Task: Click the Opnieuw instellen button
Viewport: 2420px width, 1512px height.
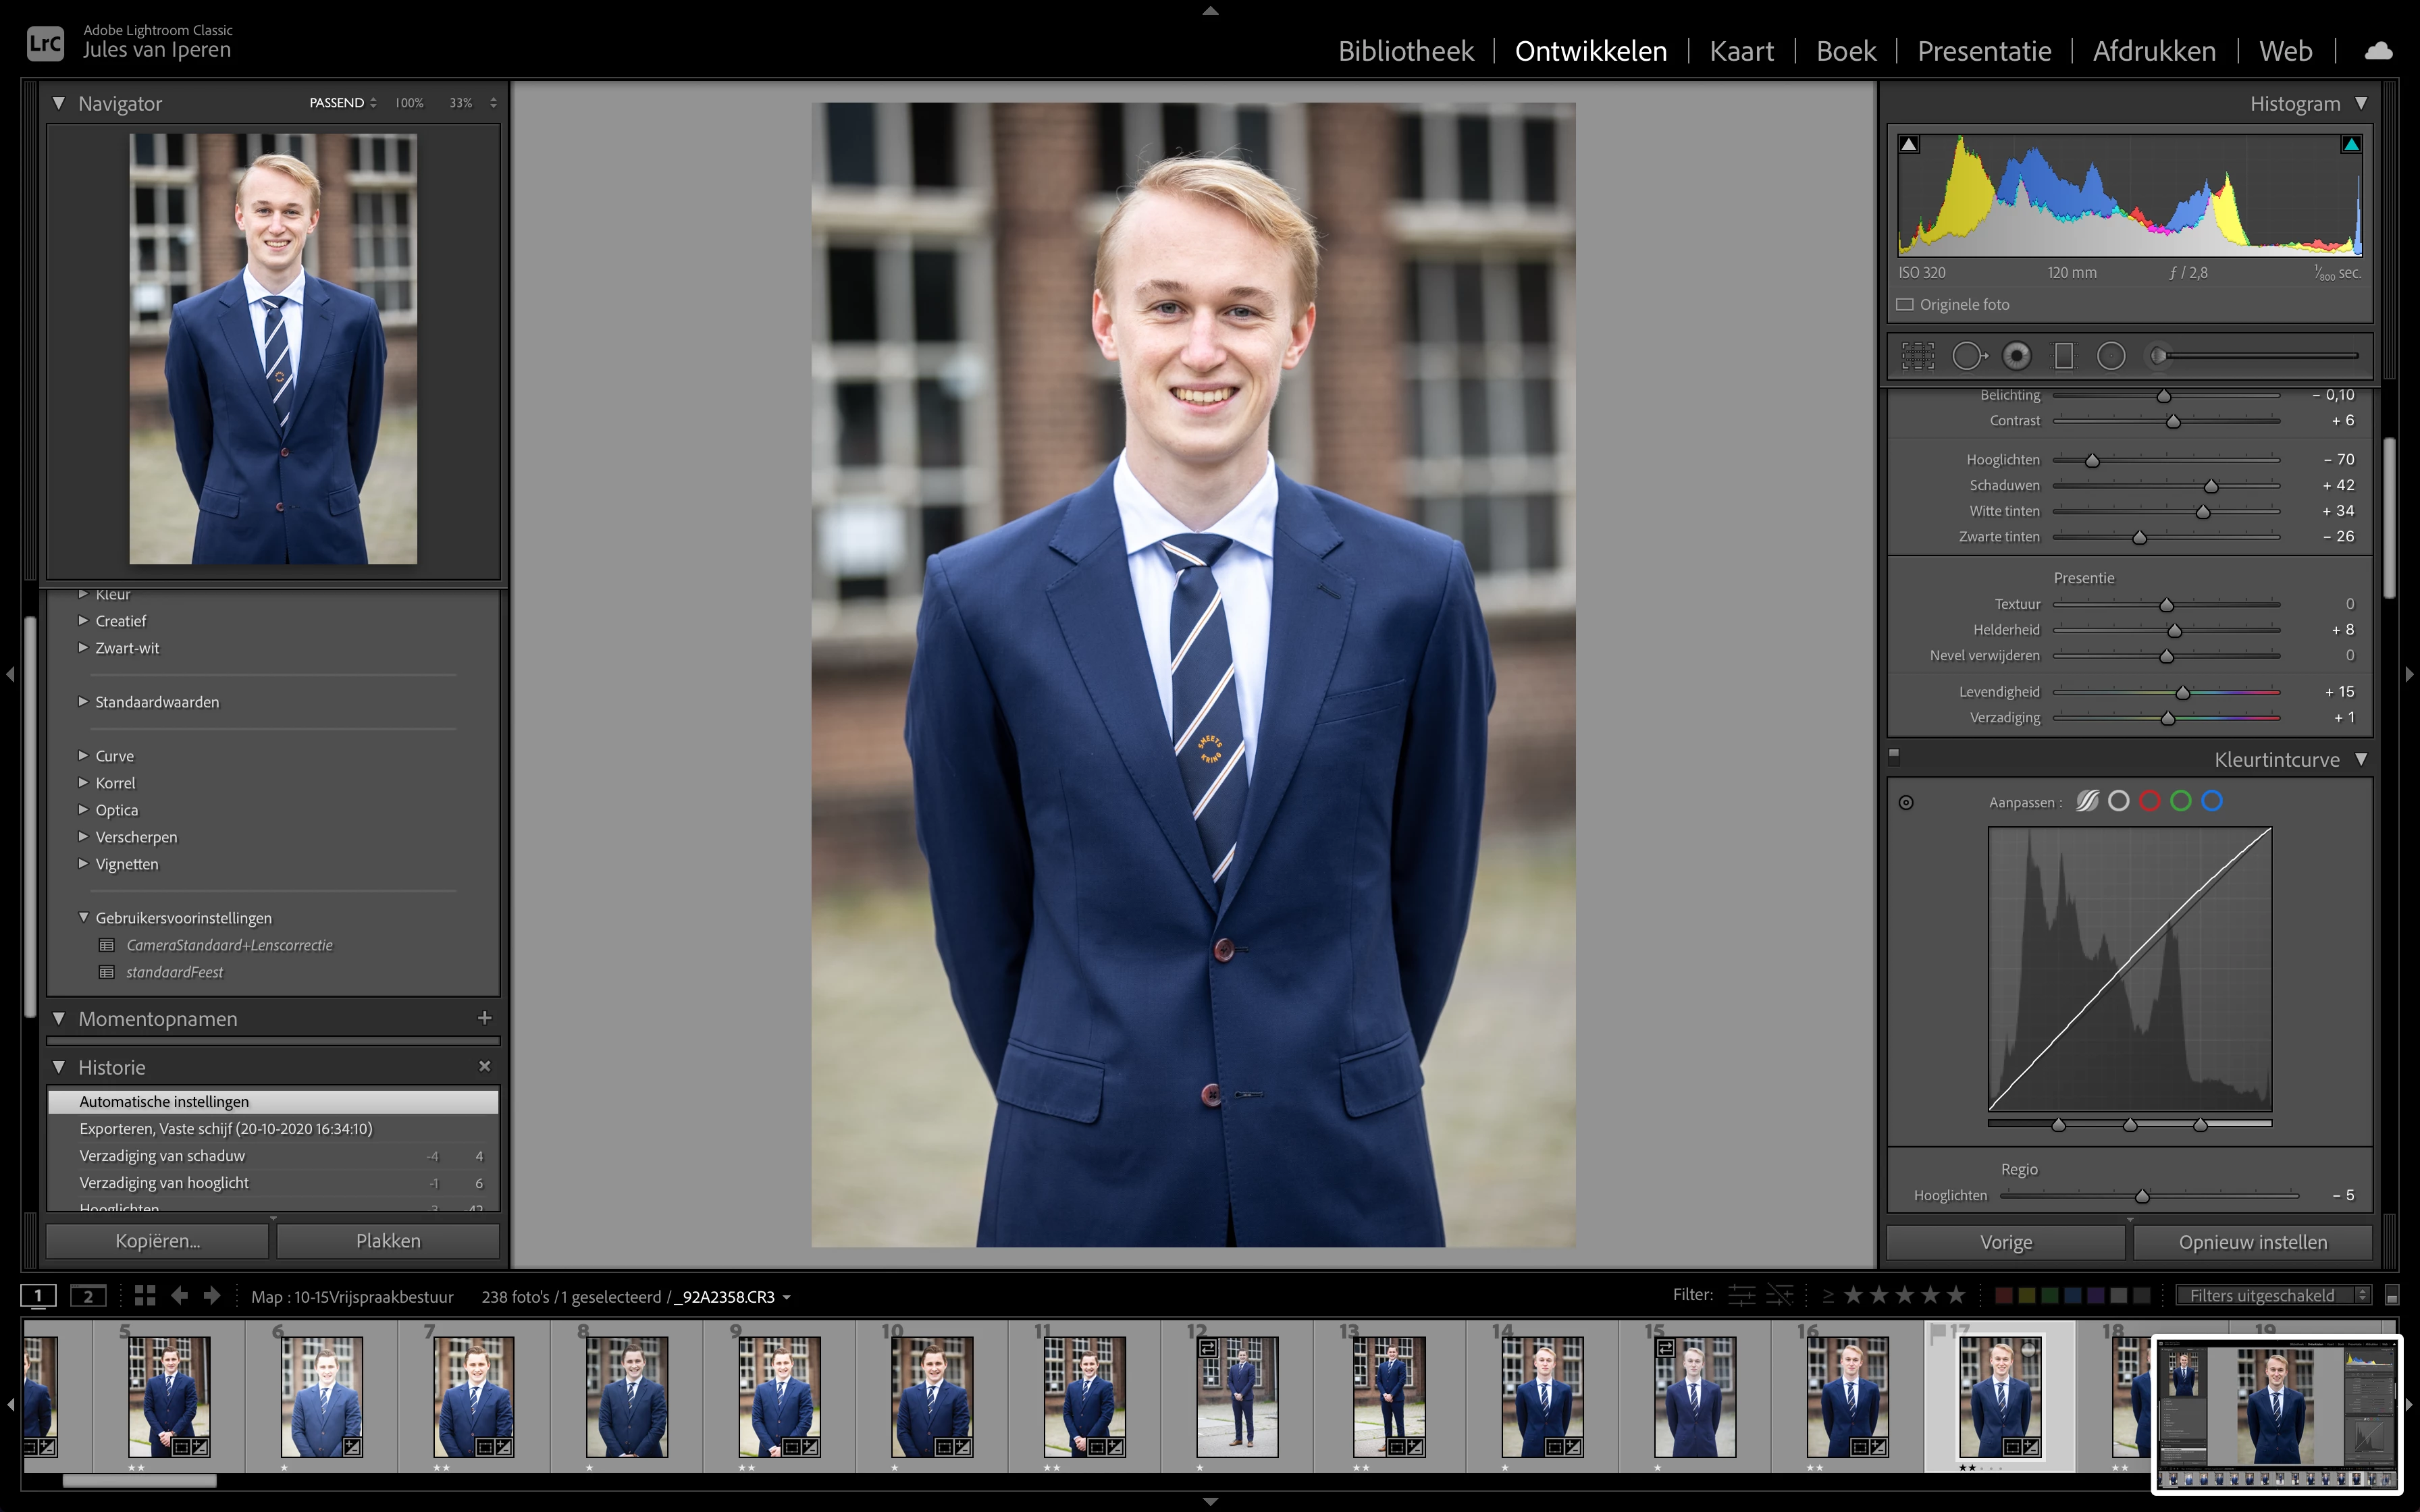Action: click(x=2252, y=1242)
